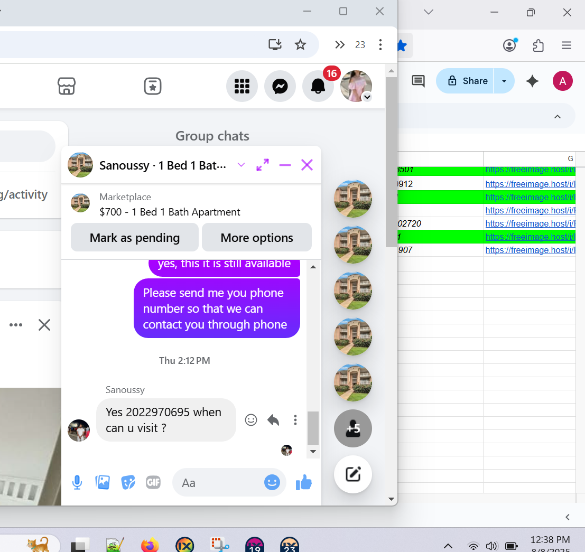
Task: Open account profile picture menu
Action: click(356, 86)
